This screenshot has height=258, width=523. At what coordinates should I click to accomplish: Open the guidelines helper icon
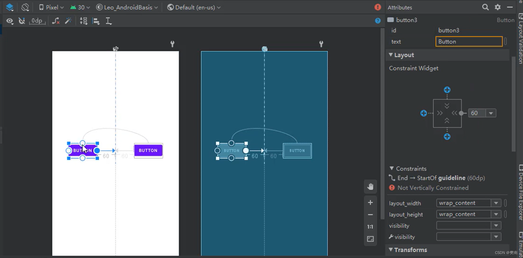pos(108,21)
